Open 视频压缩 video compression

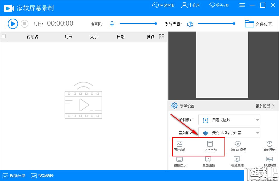[14, 176]
